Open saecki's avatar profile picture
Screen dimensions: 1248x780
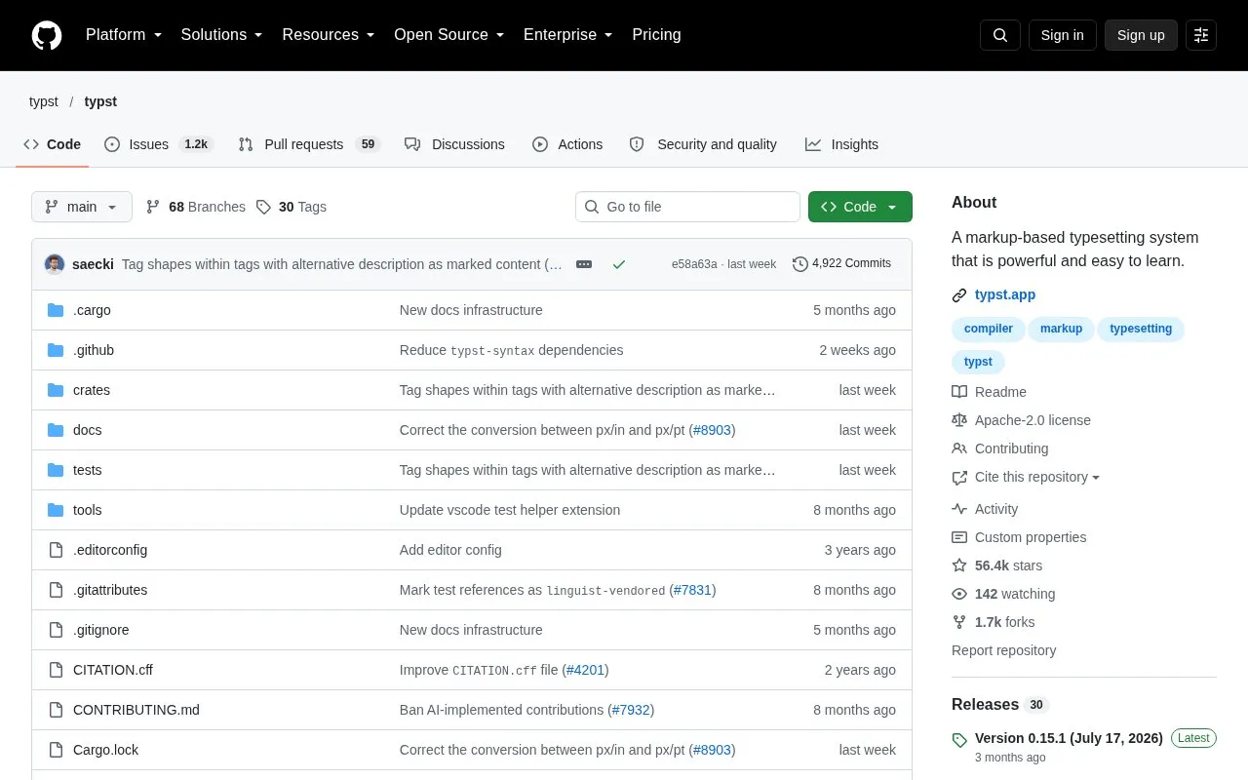coord(55,264)
